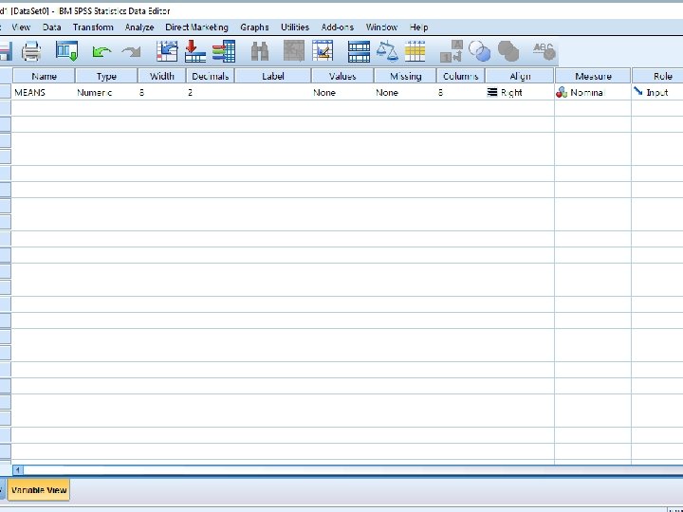Viewport: 683px width, 512px height.
Task: Click the Select cases grid icon
Action: click(415, 51)
